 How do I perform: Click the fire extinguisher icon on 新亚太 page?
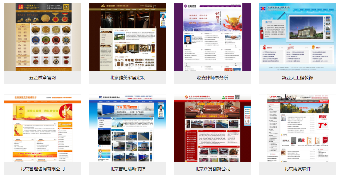pos(261,33)
